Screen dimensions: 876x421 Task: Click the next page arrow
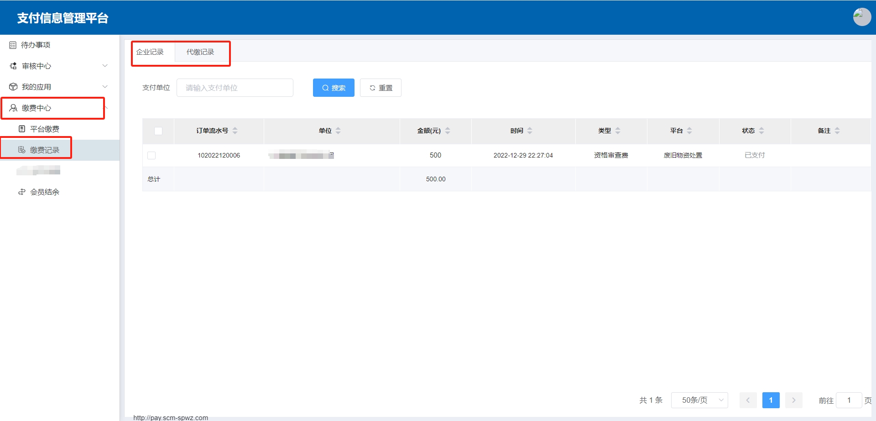(793, 400)
